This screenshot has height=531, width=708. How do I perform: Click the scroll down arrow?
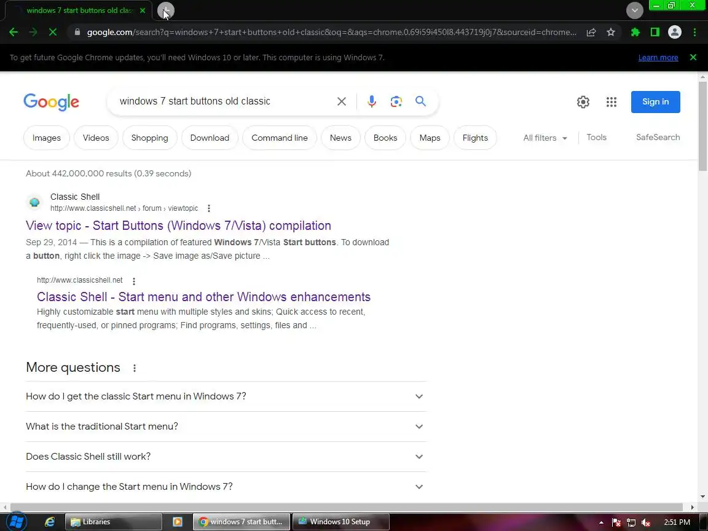[702, 497]
